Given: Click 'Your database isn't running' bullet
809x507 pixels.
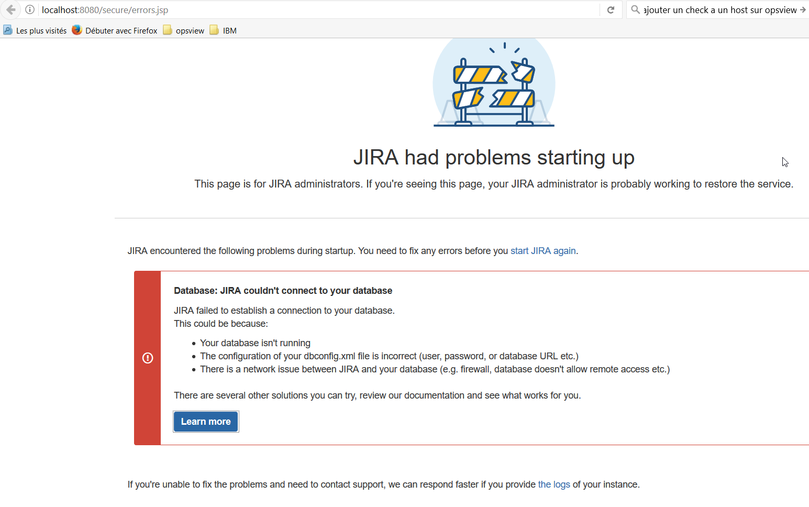Looking at the screenshot, I should (255, 343).
